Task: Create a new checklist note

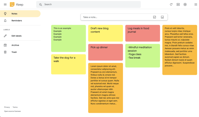Action: (x=154, y=17)
